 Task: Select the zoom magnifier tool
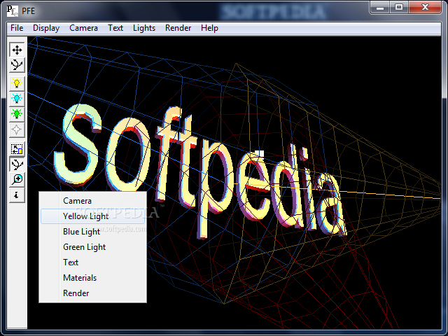click(17, 180)
